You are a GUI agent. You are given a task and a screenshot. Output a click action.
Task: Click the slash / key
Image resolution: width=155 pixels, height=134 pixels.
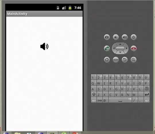tap(135, 100)
